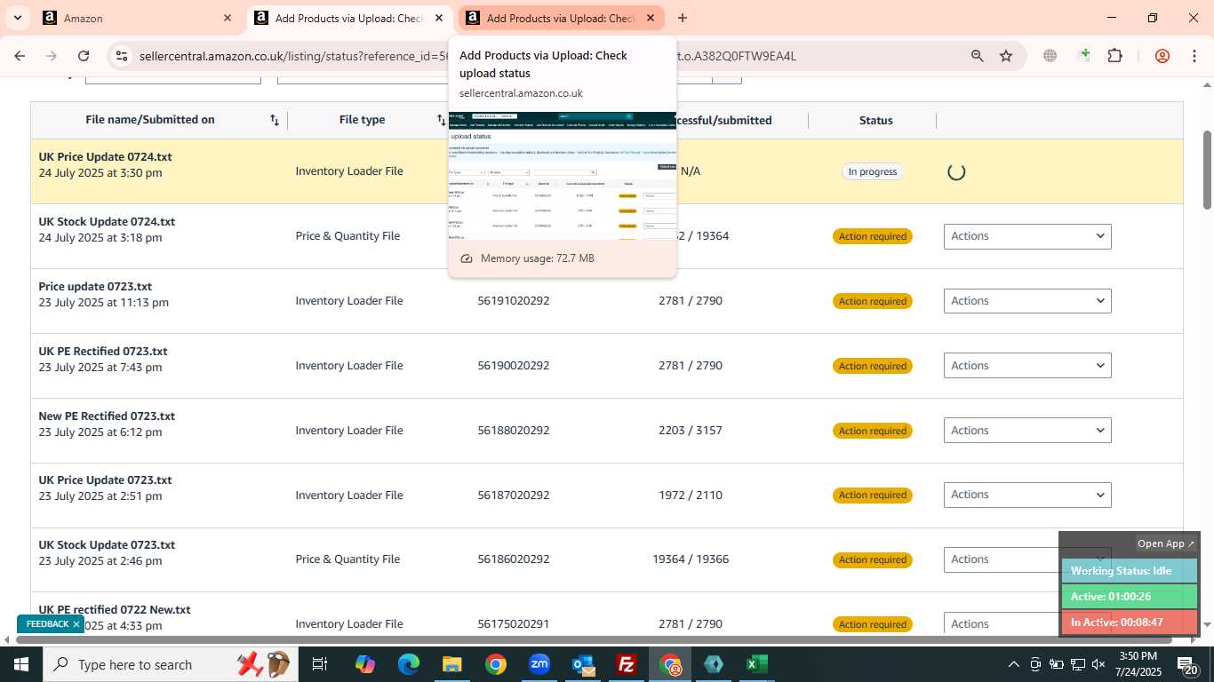View site information icon in address bar
This screenshot has height=682, width=1214.
coord(122,56)
